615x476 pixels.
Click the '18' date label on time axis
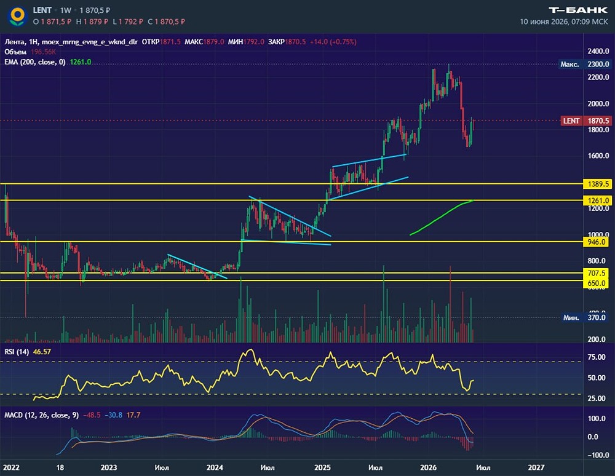60,467
